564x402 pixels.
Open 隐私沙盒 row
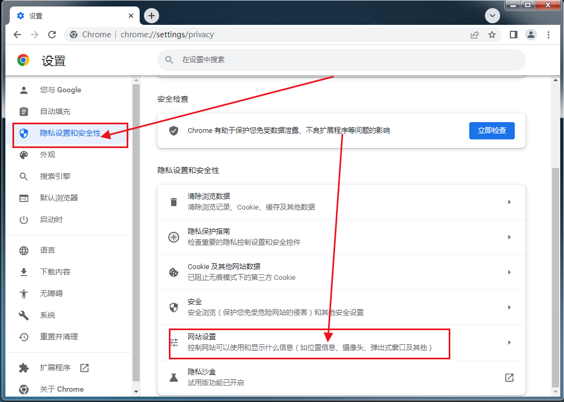[x=342, y=378]
